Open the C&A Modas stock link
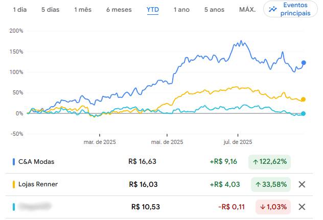323x220 pixels. pyautogui.click(x=36, y=162)
